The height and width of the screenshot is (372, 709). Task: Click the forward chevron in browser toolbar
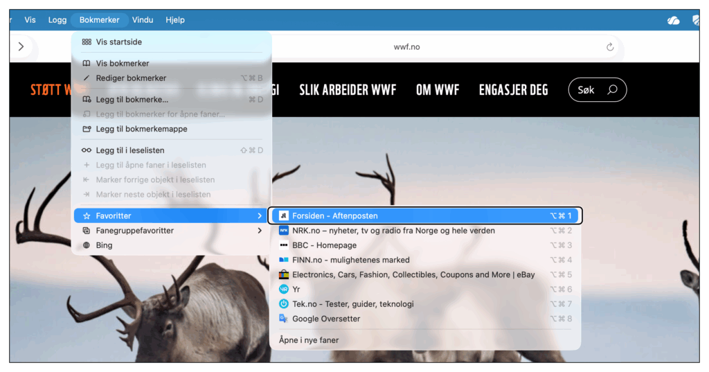pos(21,46)
